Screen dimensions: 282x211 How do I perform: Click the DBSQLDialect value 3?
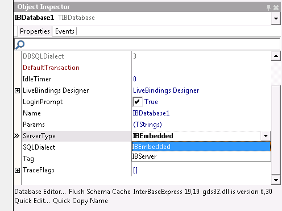(135, 56)
